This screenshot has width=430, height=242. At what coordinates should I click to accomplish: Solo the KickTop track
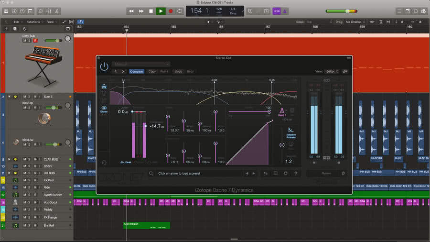pyautogui.click(x=30, y=108)
